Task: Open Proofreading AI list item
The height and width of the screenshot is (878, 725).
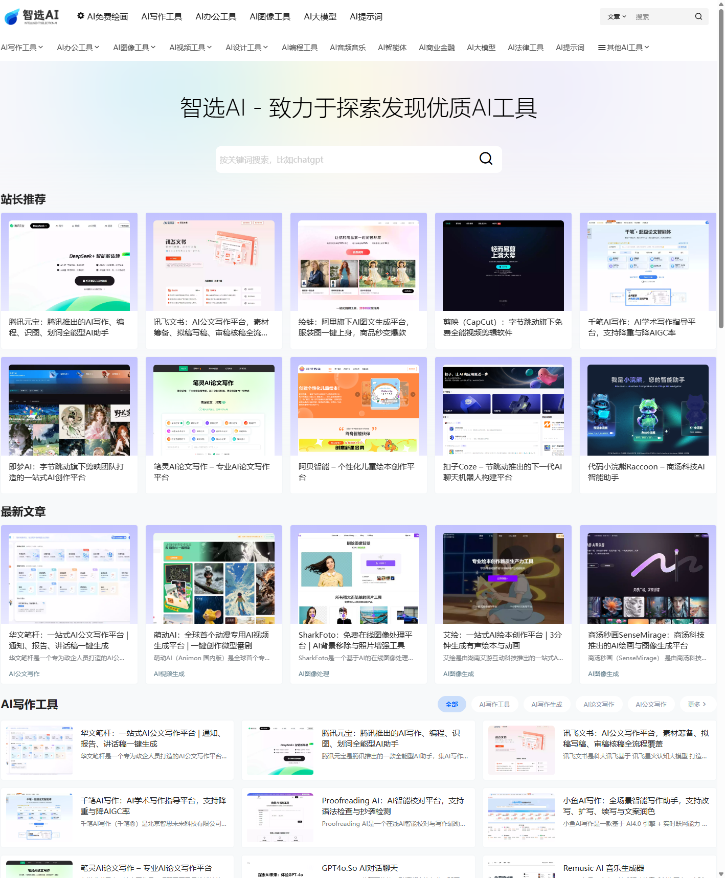Action: pos(358,817)
